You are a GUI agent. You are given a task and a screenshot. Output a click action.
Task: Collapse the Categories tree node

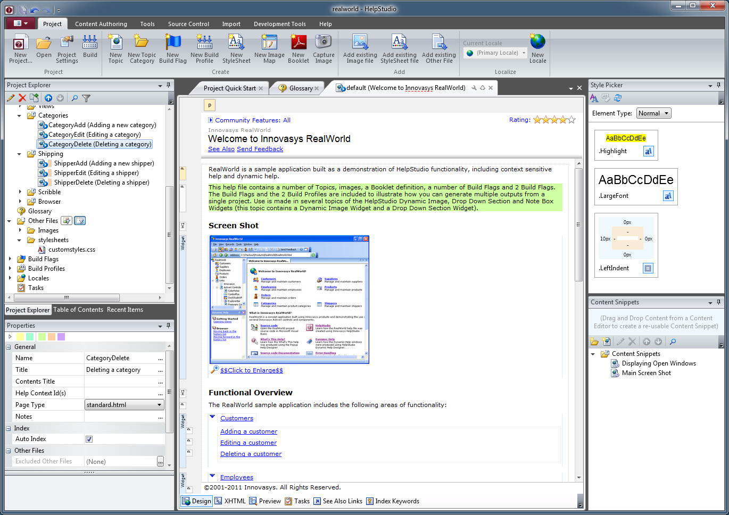tap(20, 115)
